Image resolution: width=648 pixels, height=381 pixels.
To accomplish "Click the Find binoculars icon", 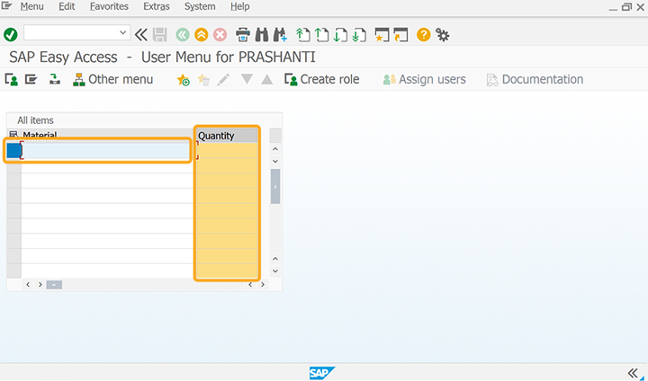I will tap(262, 35).
